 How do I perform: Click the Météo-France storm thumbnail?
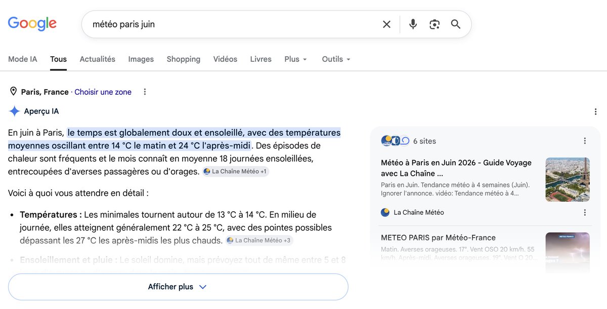tap(568, 252)
